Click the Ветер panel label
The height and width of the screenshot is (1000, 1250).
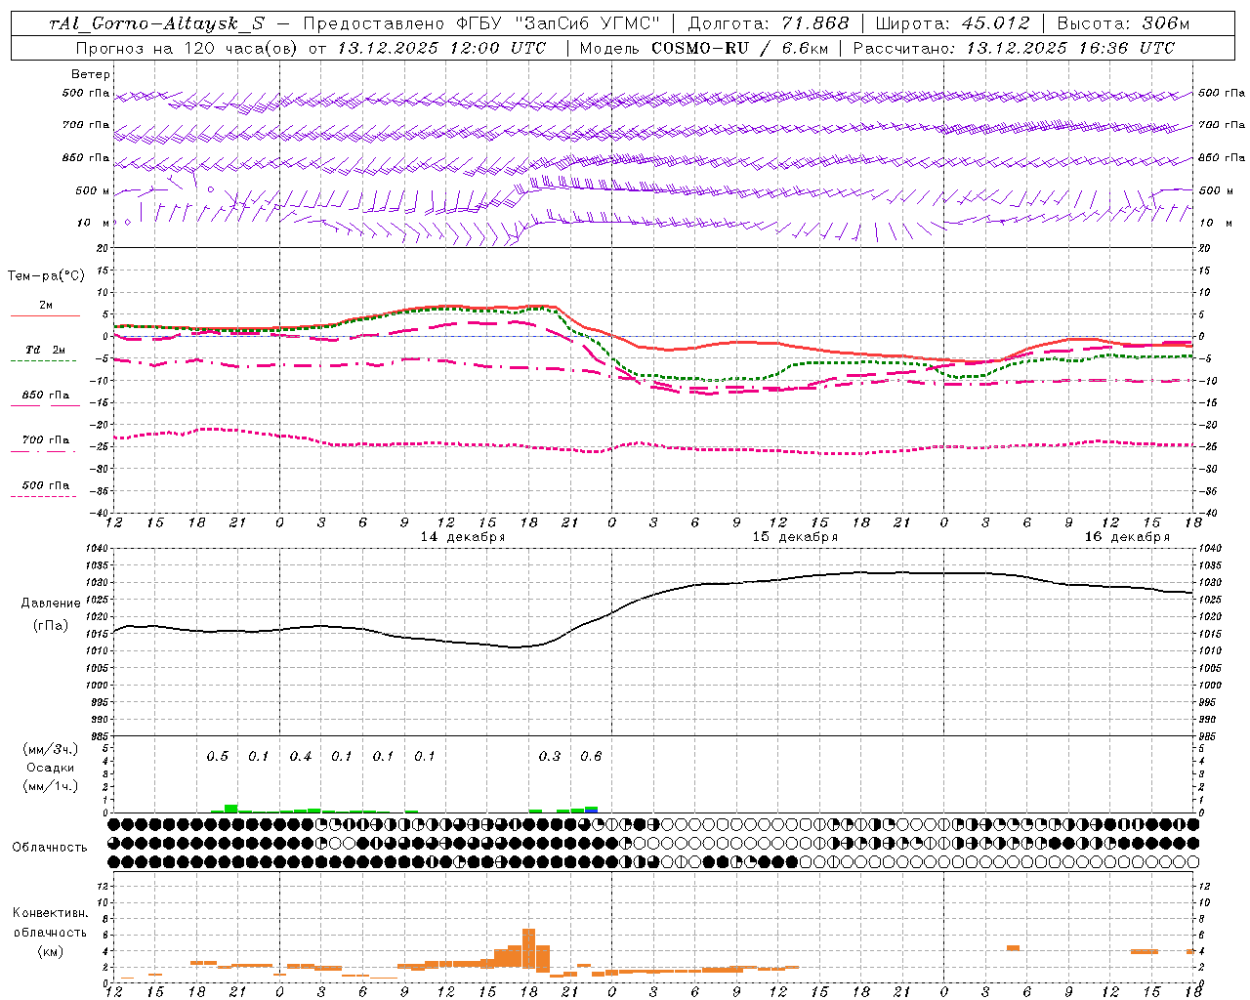(x=91, y=74)
